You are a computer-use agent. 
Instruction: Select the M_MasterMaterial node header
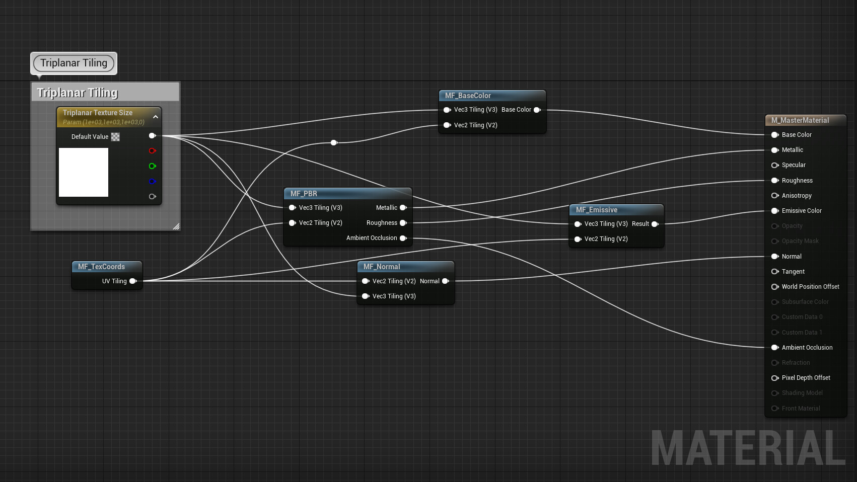point(805,120)
